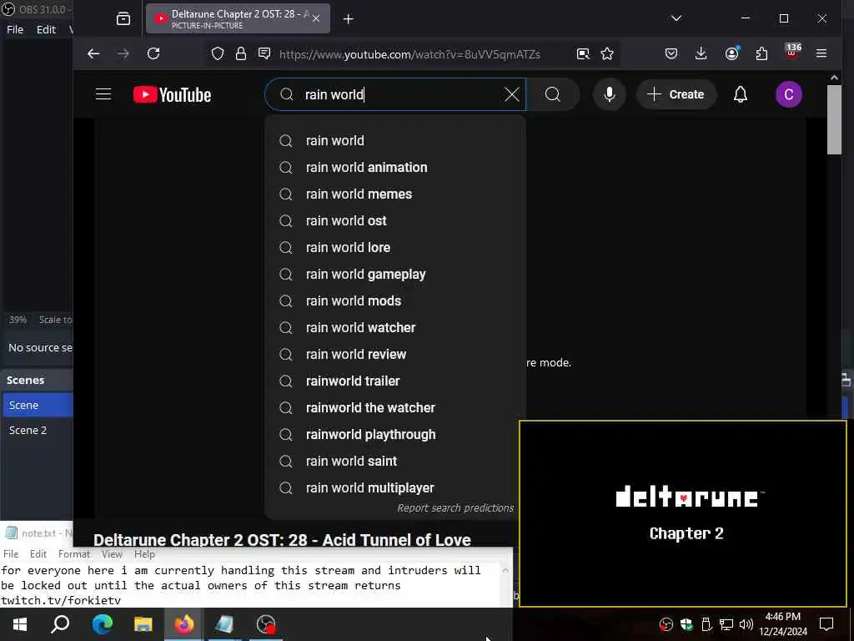854x641 pixels.
Task: Open the Notepad Help menu
Action: 144,554
